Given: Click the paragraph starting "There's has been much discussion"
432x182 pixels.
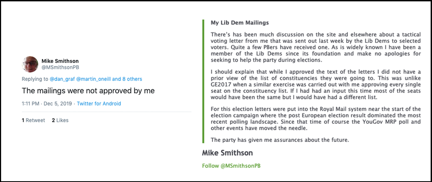Looking at the screenshot, I should click(x=315, y=47).
